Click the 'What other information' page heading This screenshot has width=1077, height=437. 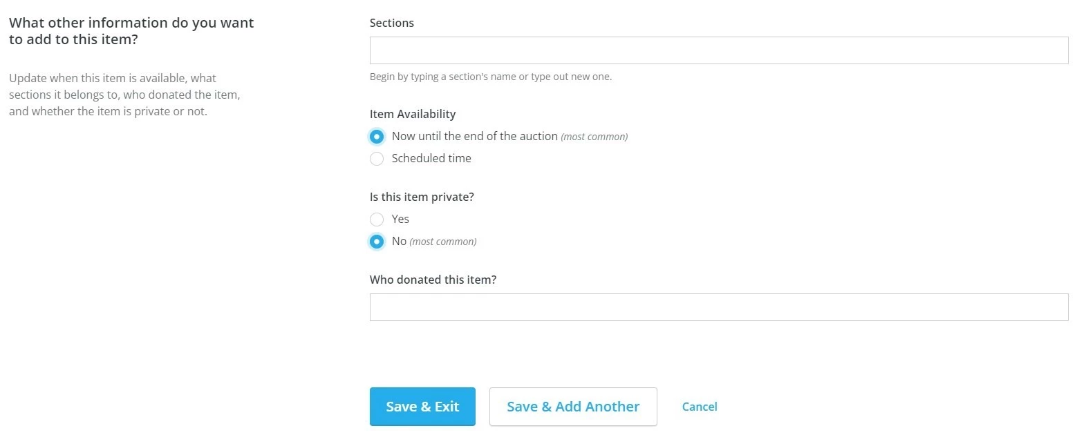pyautogui.click(x=131, y=30)
